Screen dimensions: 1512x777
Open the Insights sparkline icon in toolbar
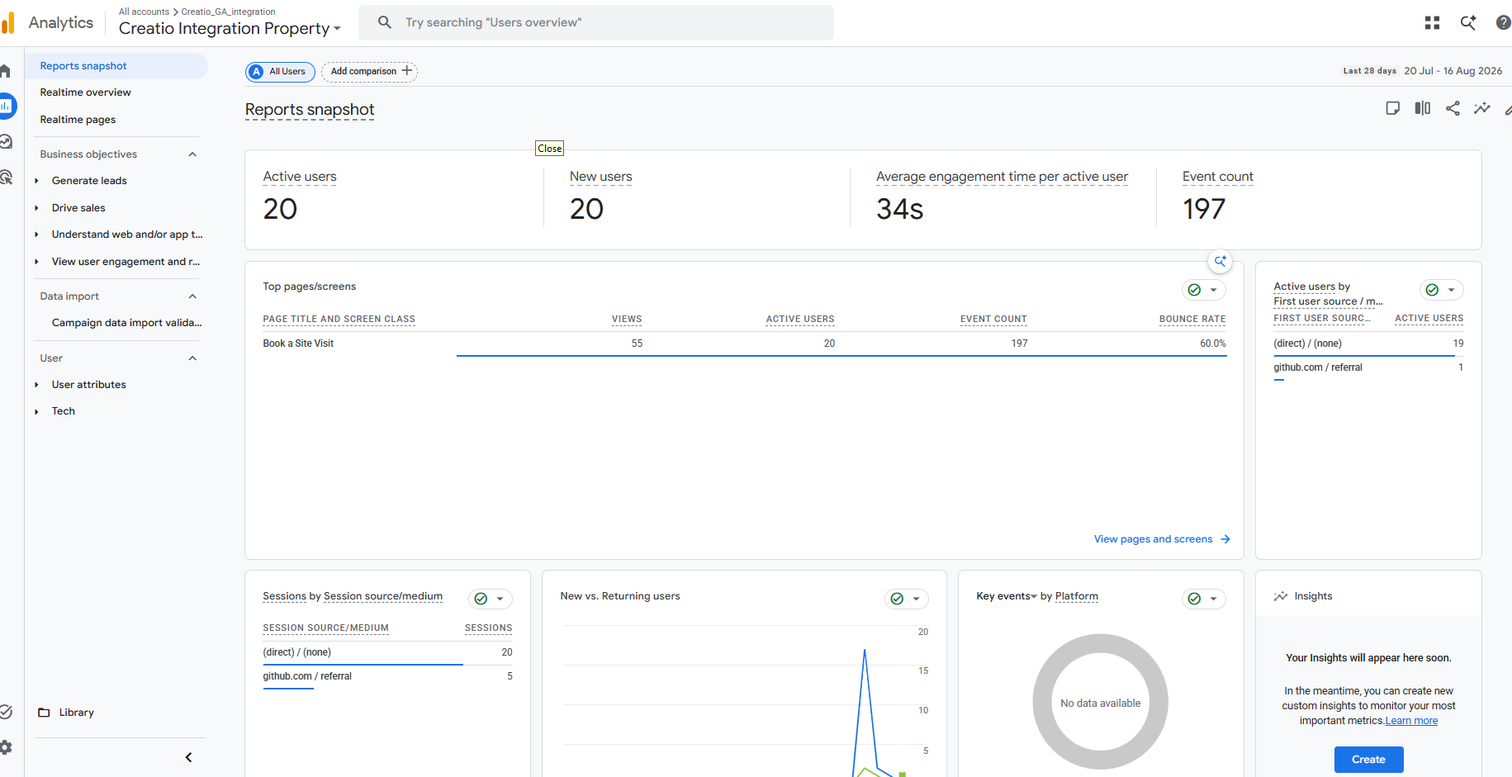1482,108
